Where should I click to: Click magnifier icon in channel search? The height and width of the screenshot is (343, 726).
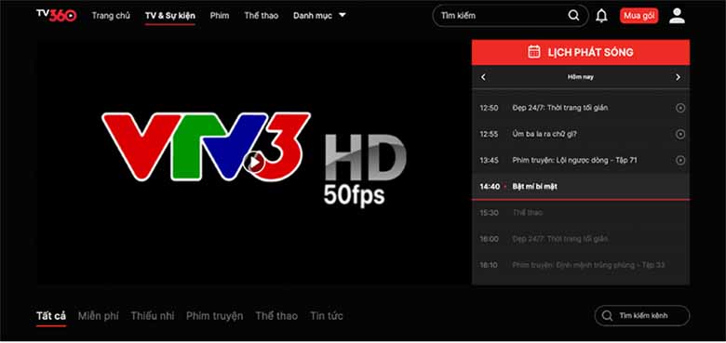pos(607,316)
